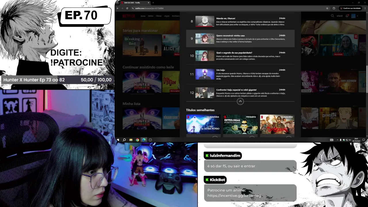Click the Hunter X Hunter donation progress bar
Screen dimensions: 368x207
(x=57, y=80)
